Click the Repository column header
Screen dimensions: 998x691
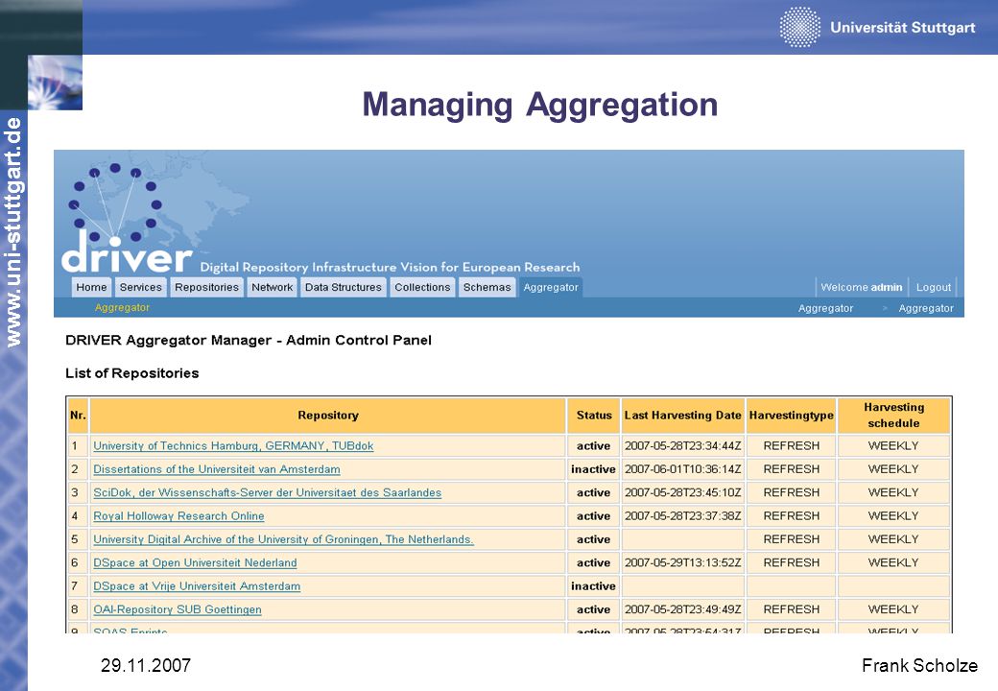click(328, 416)
